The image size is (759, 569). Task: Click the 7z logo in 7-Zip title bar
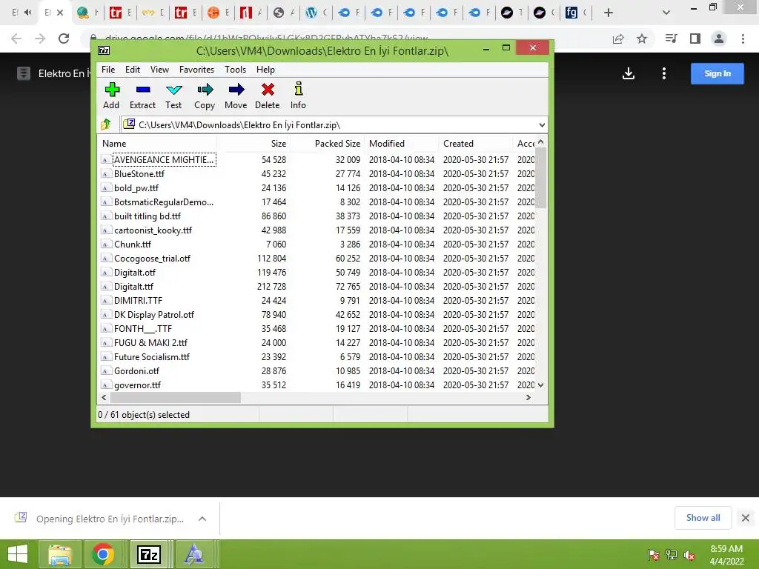(x=104, y=50)
